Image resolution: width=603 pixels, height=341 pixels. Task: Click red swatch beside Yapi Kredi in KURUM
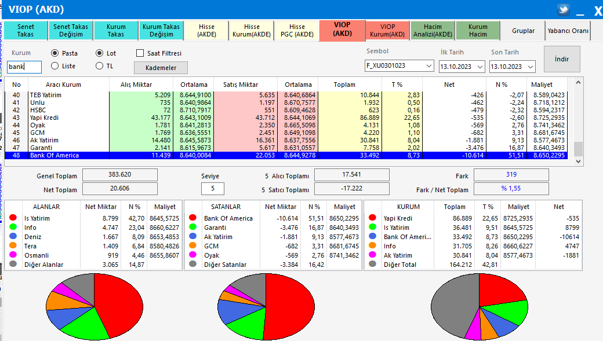372,218
